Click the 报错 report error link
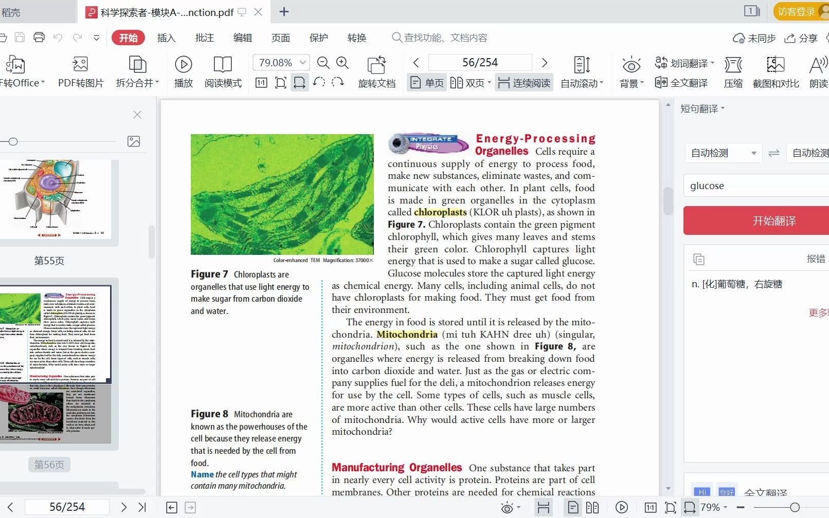The width and height of the screenshot is (829, 518). tap(816, 259)
